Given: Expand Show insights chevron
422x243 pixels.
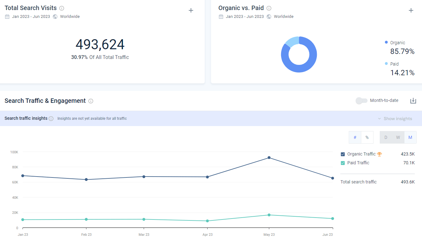Looking at the screenshot, I should pos(379,119).
